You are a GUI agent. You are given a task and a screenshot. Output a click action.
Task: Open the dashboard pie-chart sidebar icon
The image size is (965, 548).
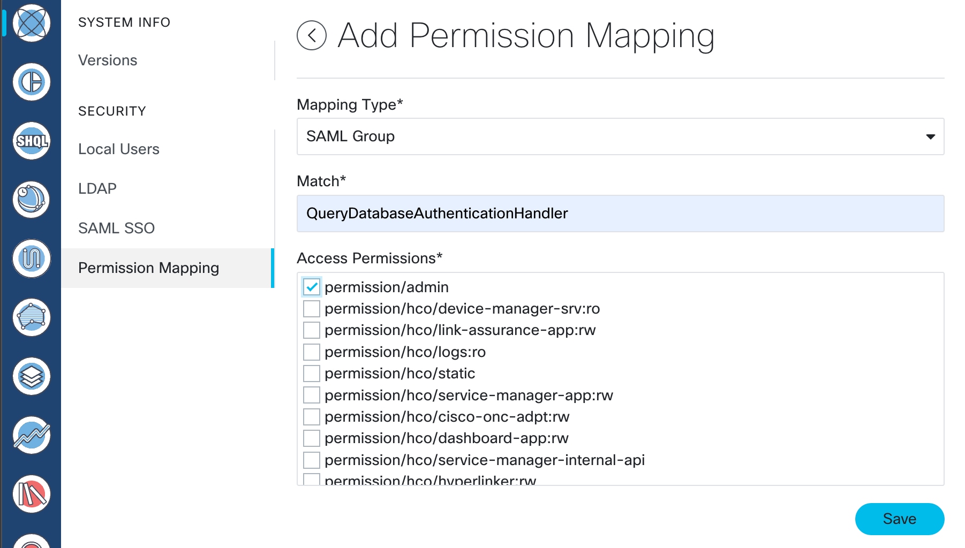(x=32, y=82)
